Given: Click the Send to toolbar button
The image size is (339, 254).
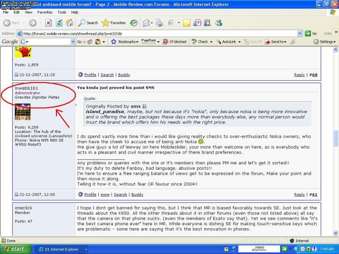Looking at the screenshot, I should (x=276, y=41).
